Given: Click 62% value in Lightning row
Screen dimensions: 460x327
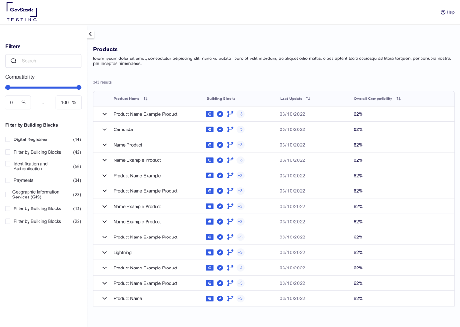Looking at the screenshot, I should pos(358,252).
